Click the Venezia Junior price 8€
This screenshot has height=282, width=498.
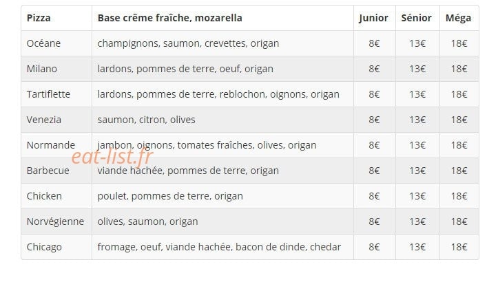click(374, 120)
